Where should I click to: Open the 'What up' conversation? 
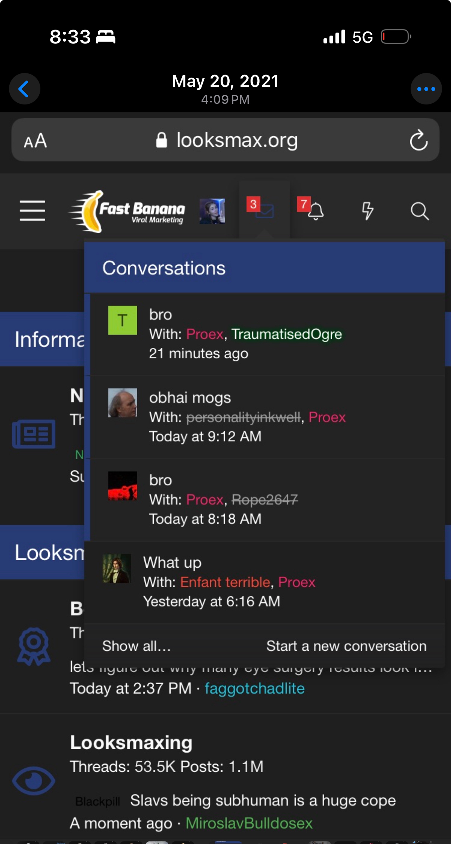[x=264, y=582]
